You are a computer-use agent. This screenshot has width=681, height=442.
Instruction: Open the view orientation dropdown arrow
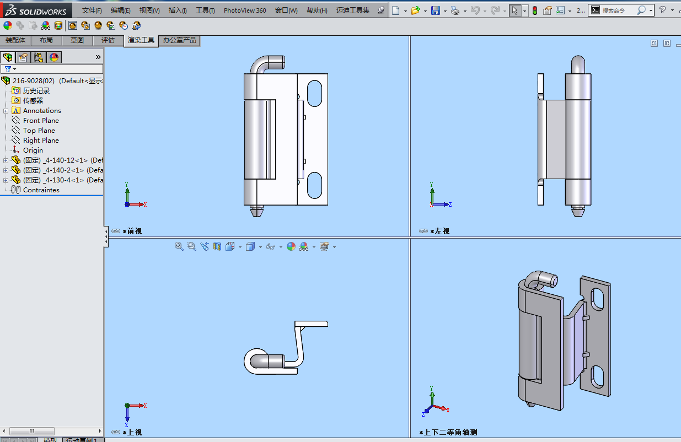(x=239, y=247)
